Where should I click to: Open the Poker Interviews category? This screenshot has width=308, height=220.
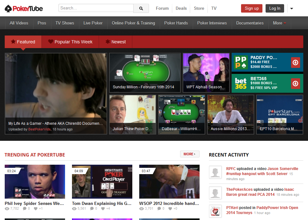coord(212,23)
